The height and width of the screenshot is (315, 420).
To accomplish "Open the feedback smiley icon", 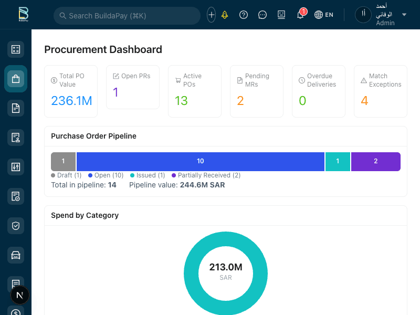I will [281, 15].
